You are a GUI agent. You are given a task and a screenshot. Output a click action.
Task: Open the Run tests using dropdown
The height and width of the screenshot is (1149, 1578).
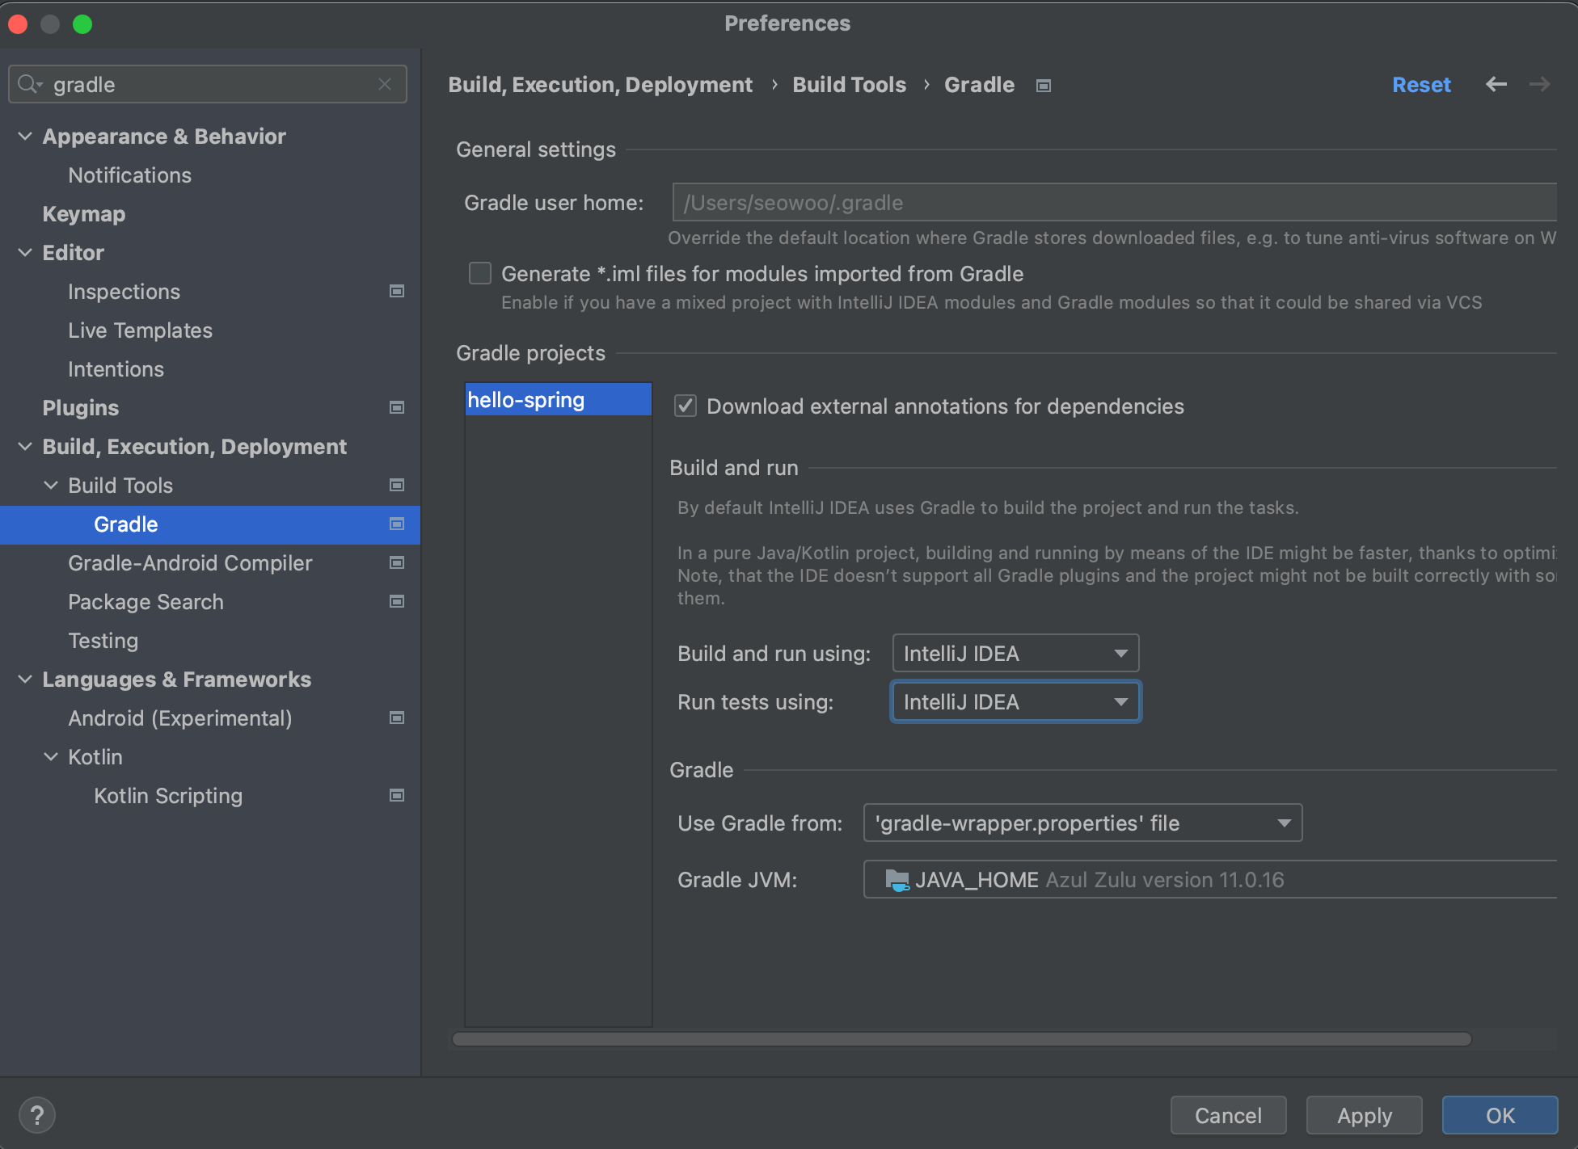pyautogui.click(x=1015, y=701)
